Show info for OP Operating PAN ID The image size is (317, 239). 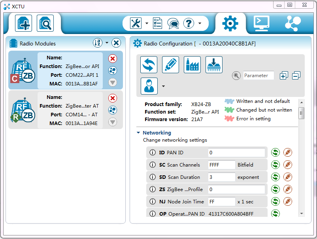click(x=153, y=214)
